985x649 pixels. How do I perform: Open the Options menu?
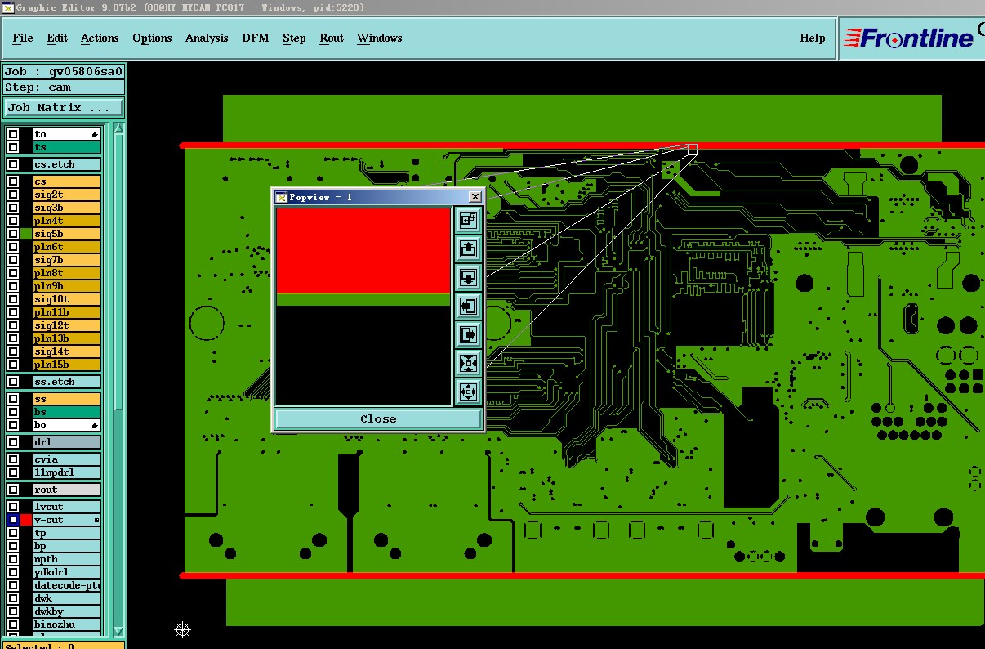click(x=152, y=38)
